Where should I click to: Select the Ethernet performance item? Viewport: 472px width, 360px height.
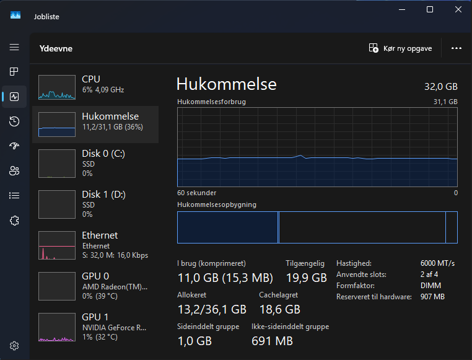pyautogui.click(x=95, y=245)
